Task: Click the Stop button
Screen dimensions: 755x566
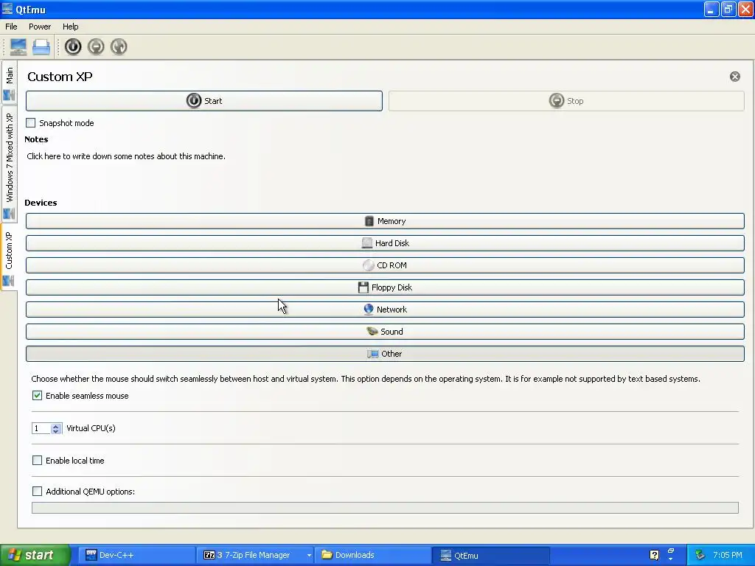Action: pyautogui.click(x=566, y=101)
